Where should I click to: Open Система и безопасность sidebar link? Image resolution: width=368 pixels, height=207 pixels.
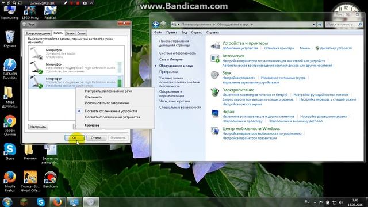[178, 53]
